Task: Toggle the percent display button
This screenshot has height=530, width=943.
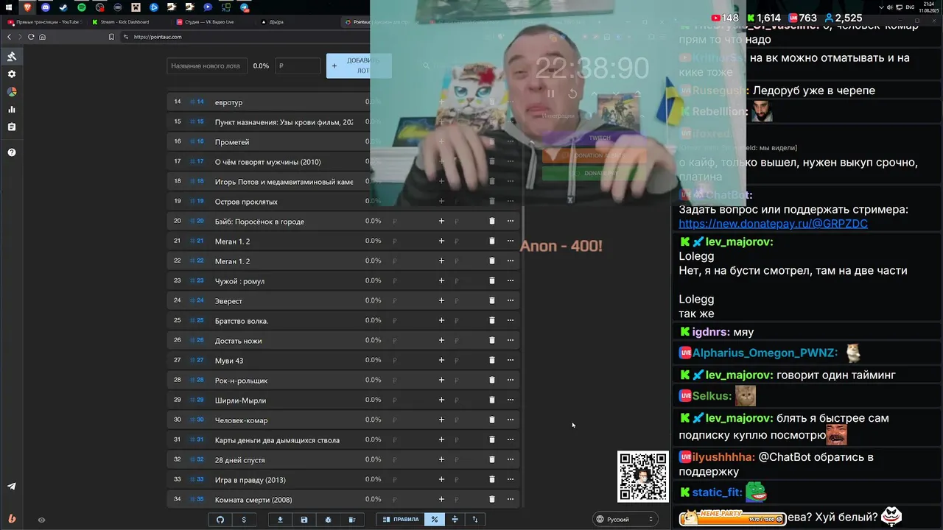Action: coord(435,520)
